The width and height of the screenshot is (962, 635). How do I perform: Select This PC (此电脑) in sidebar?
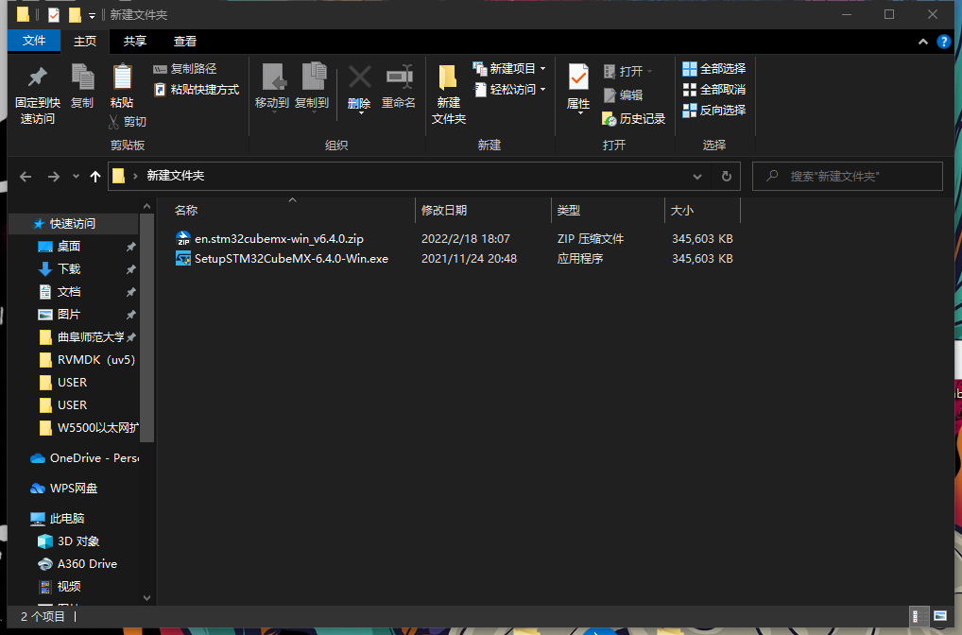66,519
